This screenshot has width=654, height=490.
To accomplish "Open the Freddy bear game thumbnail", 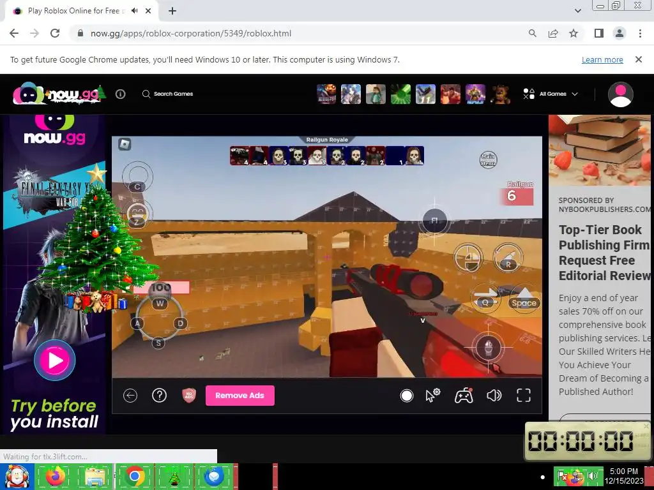I will pyautogui.click(x=500, y=94).
